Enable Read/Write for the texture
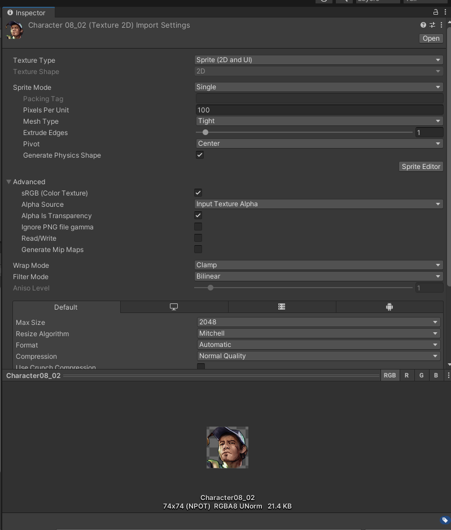This screenshot has width=451, height=530. tap(198, 238)
